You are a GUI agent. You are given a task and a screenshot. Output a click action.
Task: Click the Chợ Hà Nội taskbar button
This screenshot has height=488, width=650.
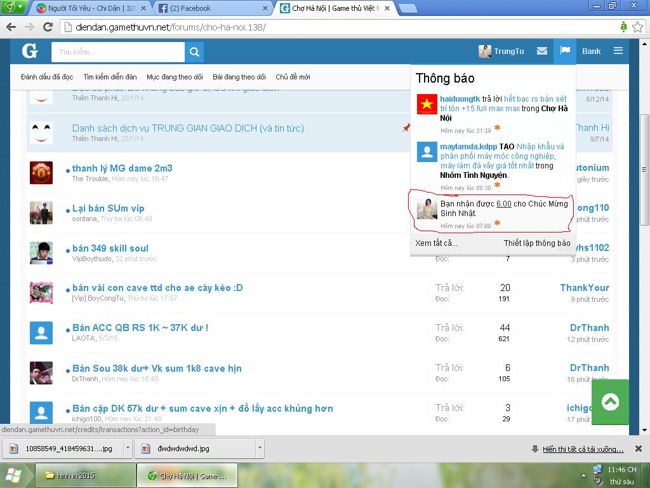pos(187,475)
